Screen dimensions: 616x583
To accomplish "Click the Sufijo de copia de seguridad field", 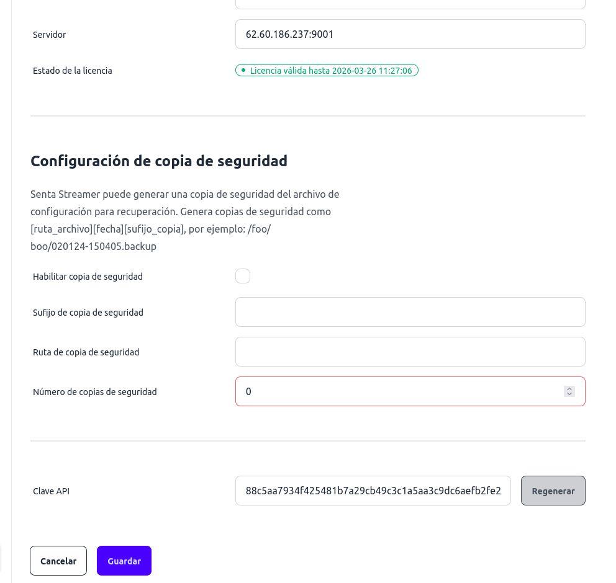I will (x=410, y=312).
